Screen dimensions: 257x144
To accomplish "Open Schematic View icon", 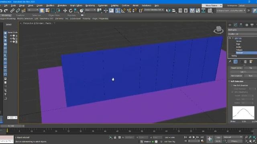I will coord(203,11).
